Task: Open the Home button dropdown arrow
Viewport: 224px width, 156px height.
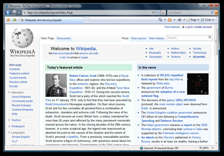Action: point(165,20)
